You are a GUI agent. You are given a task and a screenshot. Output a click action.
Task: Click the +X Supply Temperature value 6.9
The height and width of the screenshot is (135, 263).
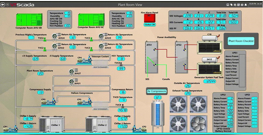click(x=36, y=59)
